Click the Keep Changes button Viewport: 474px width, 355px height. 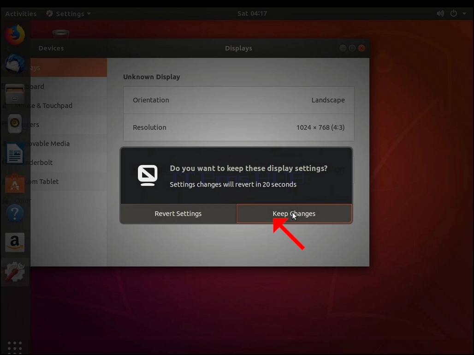294,214
